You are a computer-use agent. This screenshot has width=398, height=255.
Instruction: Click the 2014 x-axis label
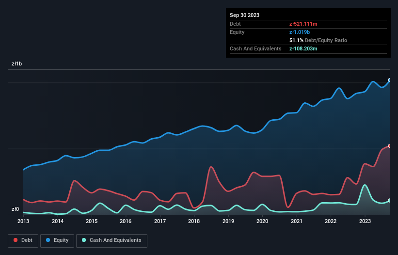pos(58,221)
